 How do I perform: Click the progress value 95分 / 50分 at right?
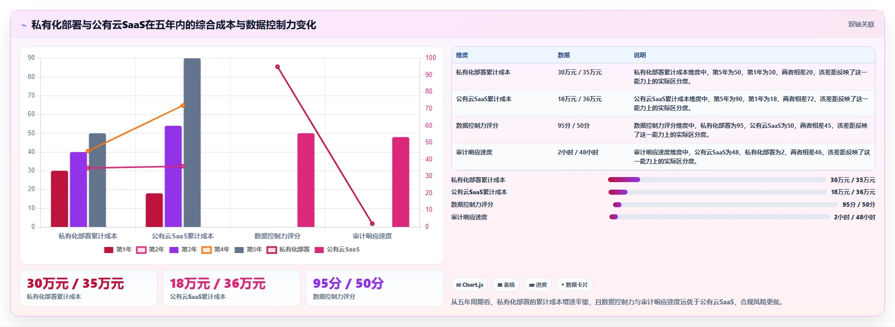(x=859, y=205)
